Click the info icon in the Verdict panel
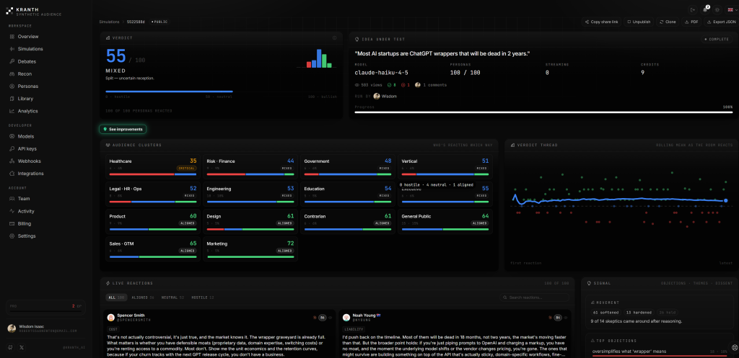The height and width of the screenshot is (358, 739). click(335, 38)
